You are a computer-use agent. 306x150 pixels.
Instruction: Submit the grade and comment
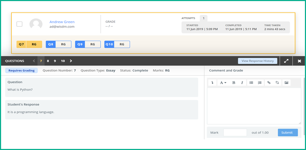coord(288,133)
